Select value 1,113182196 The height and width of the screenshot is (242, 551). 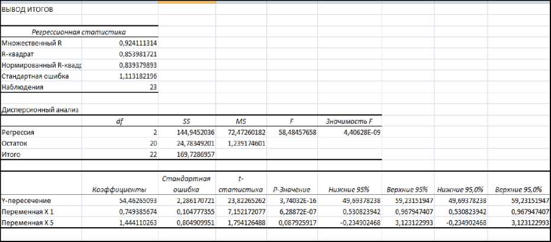[138, 76]
